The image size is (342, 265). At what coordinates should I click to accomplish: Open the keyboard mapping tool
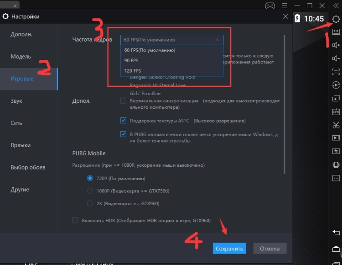point(336,32)
